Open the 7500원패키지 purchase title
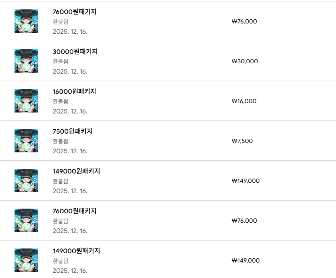 pyautogui.click(x=73, y=131)
